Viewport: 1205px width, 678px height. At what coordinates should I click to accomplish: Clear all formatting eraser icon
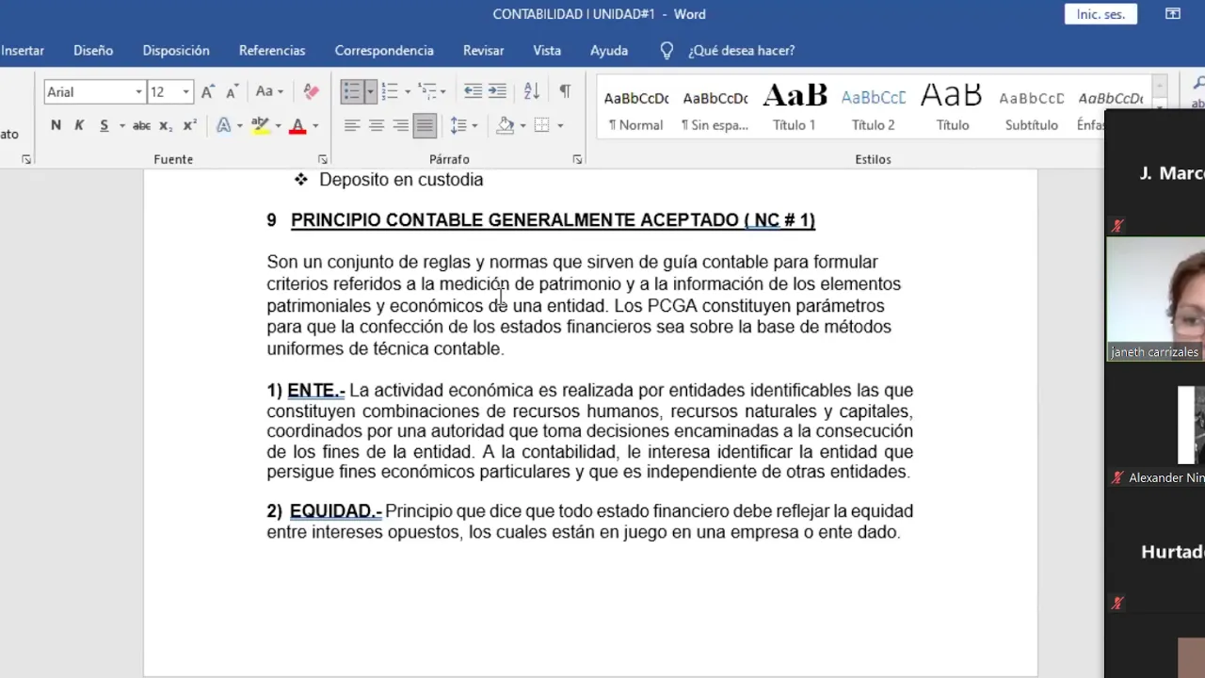coord(312,91)
